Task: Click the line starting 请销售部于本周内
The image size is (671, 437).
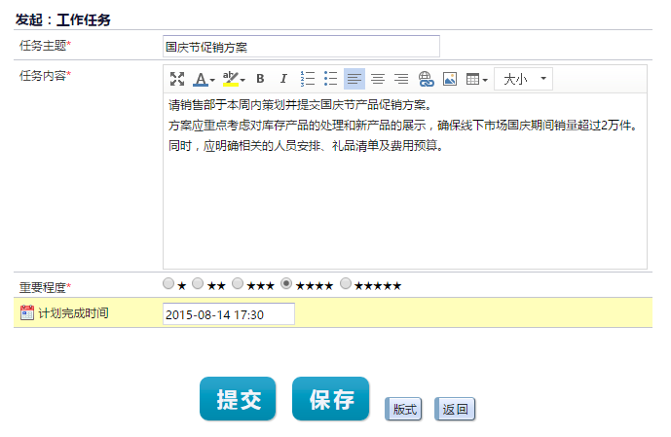Action: point(300,105)
